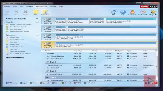Screen dimensions: 163x91
Task: Collapse the Actions and Wizards panel
Action: tap(37, 19)
